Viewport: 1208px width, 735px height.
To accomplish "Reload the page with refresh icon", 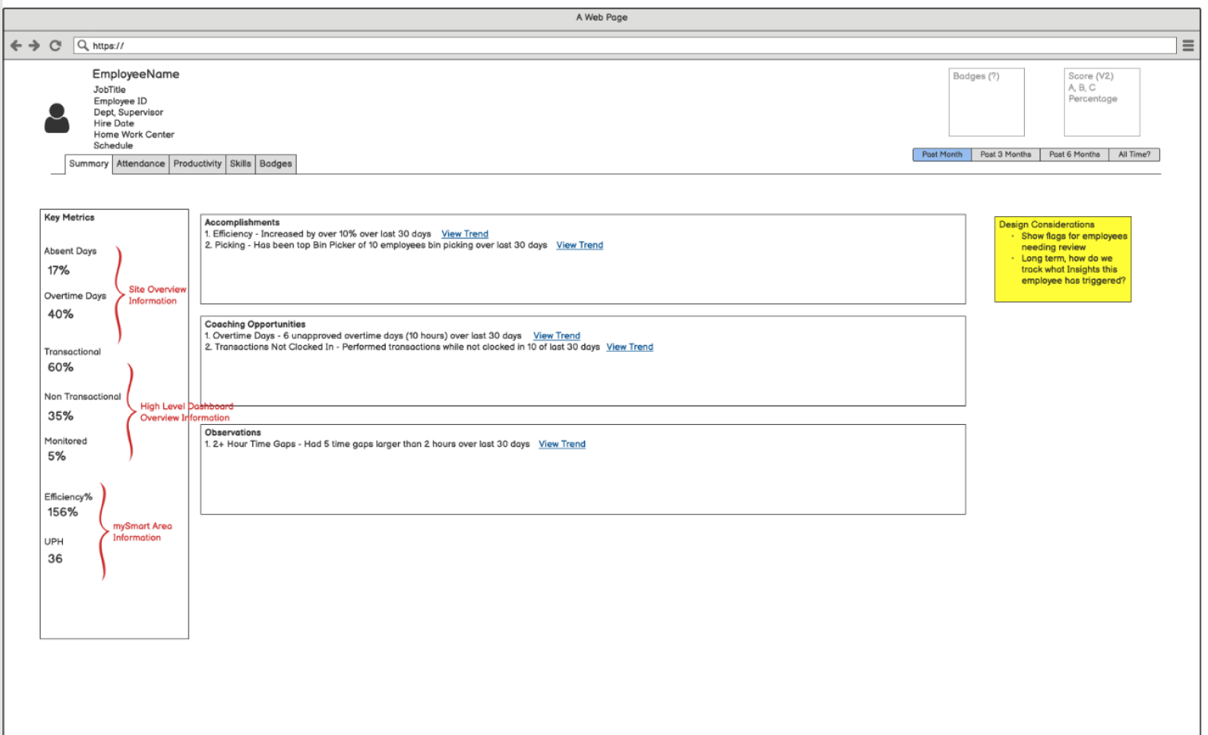I will [x=55, y=46].
